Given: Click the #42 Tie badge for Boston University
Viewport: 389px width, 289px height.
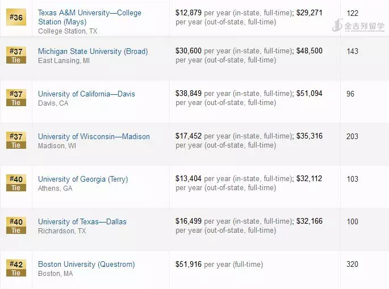Looking at the screenshot, I should [16, 268].
